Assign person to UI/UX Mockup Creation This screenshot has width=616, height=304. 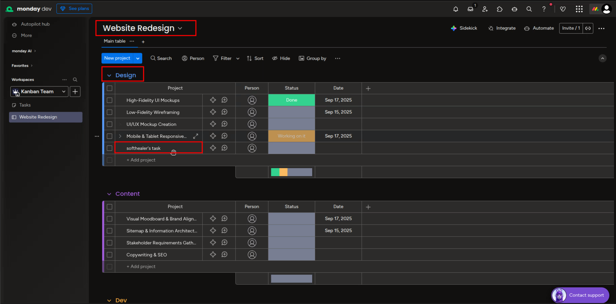[x=252, y=124]
